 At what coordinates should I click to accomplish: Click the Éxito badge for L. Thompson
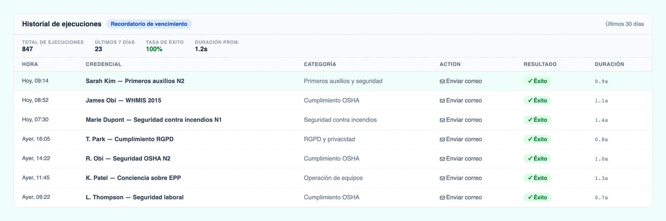[537, 197]
